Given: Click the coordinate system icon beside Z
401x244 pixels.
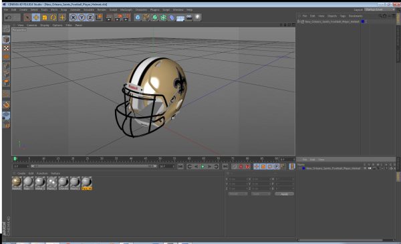Looking at the screenshot, I should click(99, 17).
